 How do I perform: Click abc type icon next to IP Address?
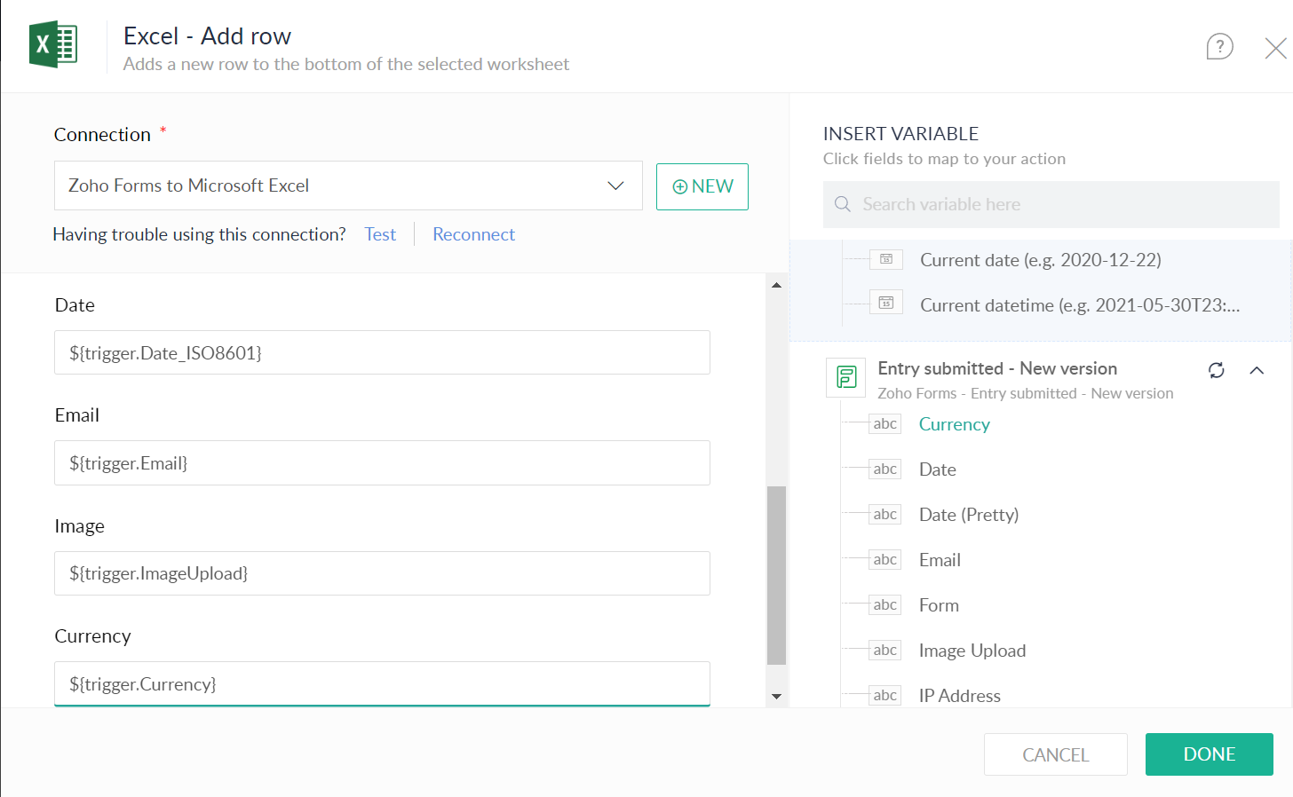[884, 696]
